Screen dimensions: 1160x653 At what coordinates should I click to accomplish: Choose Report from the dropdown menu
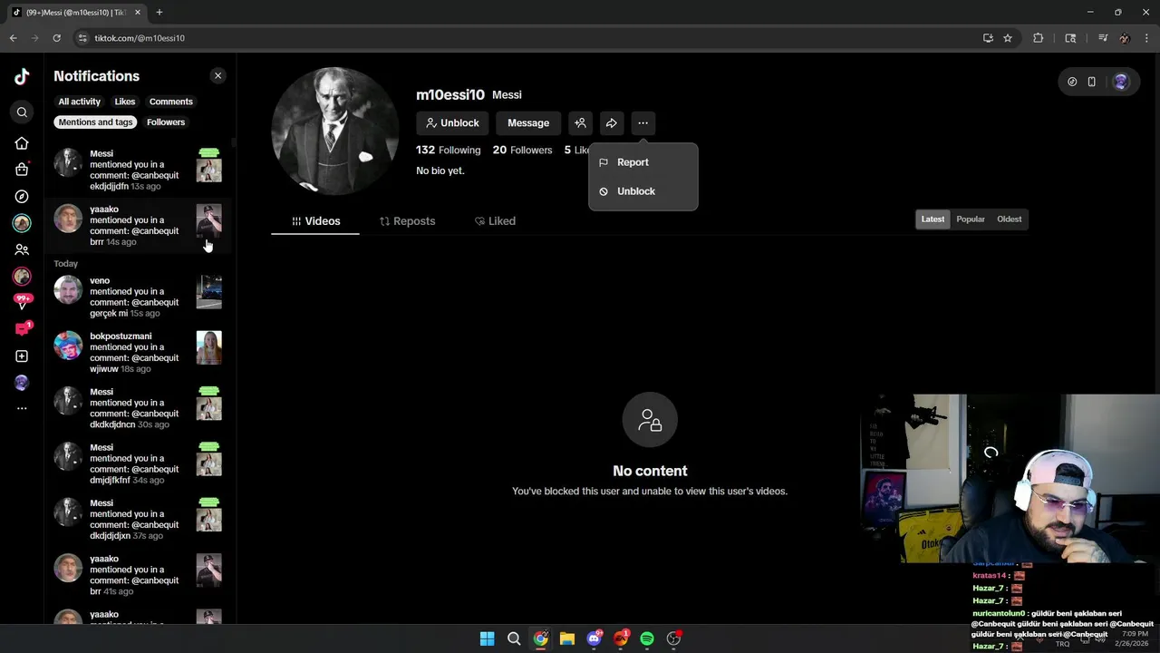point(643,162)
